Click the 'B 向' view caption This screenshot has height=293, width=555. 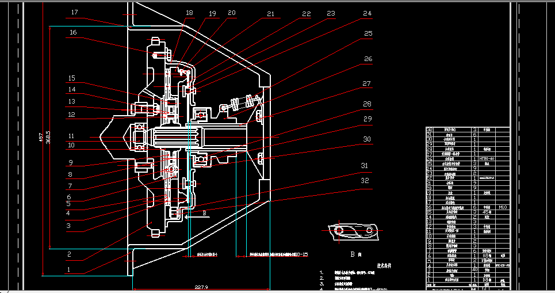(356, 254)
